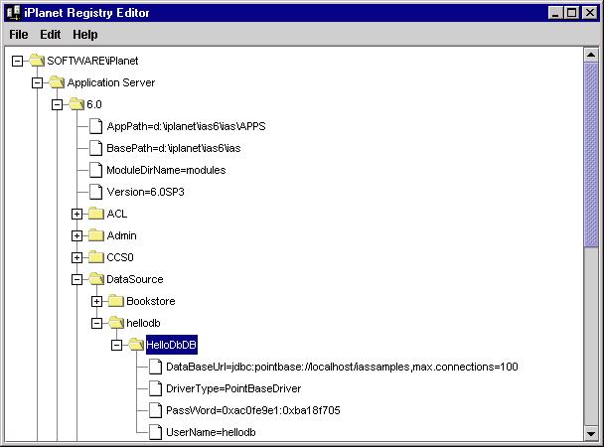The width and height of the screenshot is (604, 447).
Task: Select the Application Server tree label
Action: [x=111, y=82]
